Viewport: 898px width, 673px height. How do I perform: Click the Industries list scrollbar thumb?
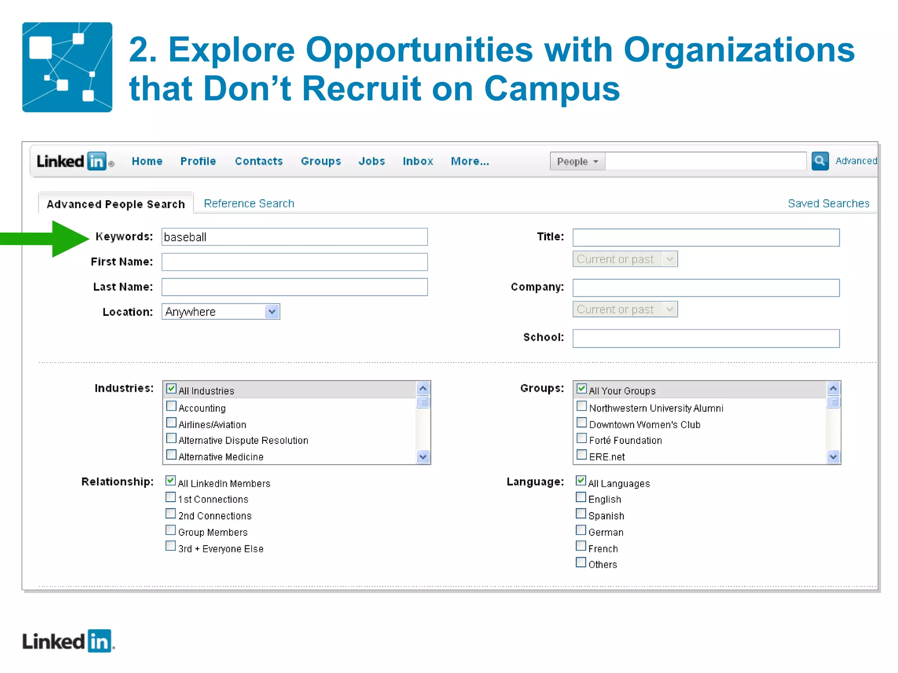[423, 402]
